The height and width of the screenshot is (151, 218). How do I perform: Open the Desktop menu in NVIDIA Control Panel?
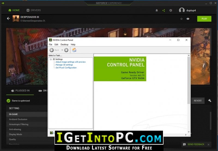[64, 44]
